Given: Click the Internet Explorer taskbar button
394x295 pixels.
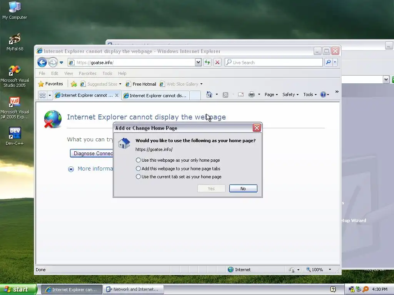Looking at the screenshot, I should click(72, 290).
